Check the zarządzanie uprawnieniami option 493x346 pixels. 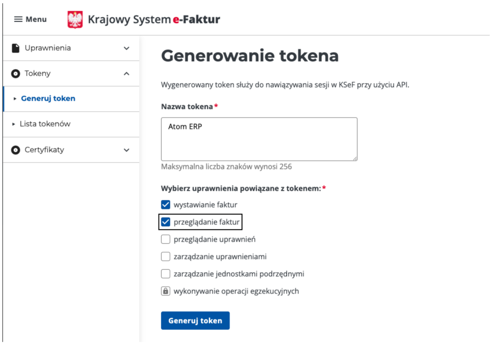tap(166, 257)
